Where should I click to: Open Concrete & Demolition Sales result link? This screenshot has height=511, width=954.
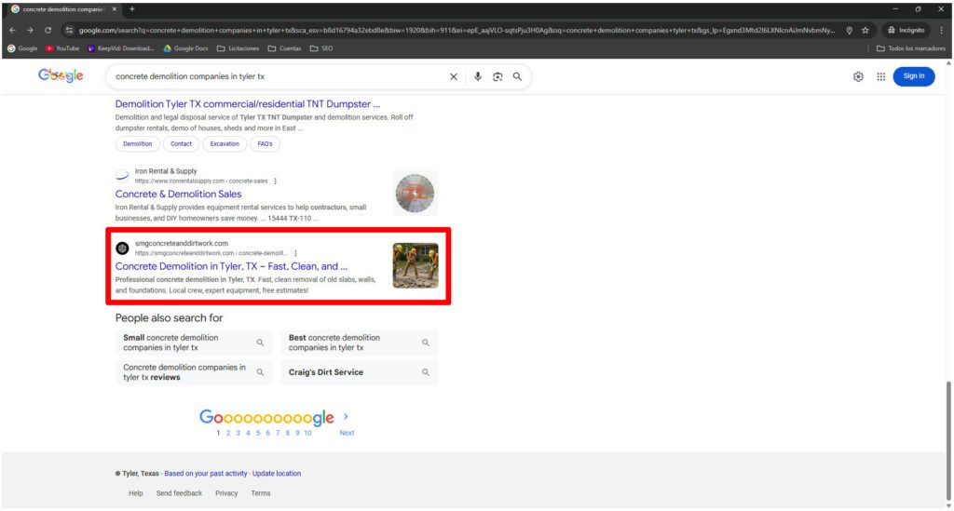(x=178, y=195)
